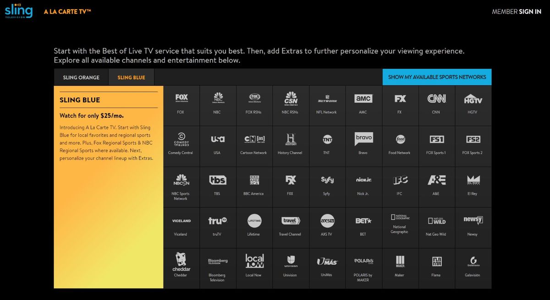Select the FOX channel tile
The height and width of the screenshot is (300, 550).
181,105
